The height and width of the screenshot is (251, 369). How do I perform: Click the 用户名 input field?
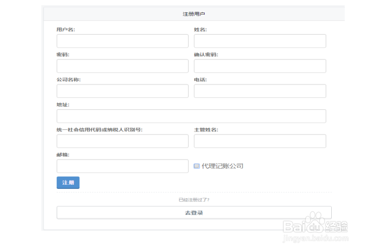tap(122, 41)
